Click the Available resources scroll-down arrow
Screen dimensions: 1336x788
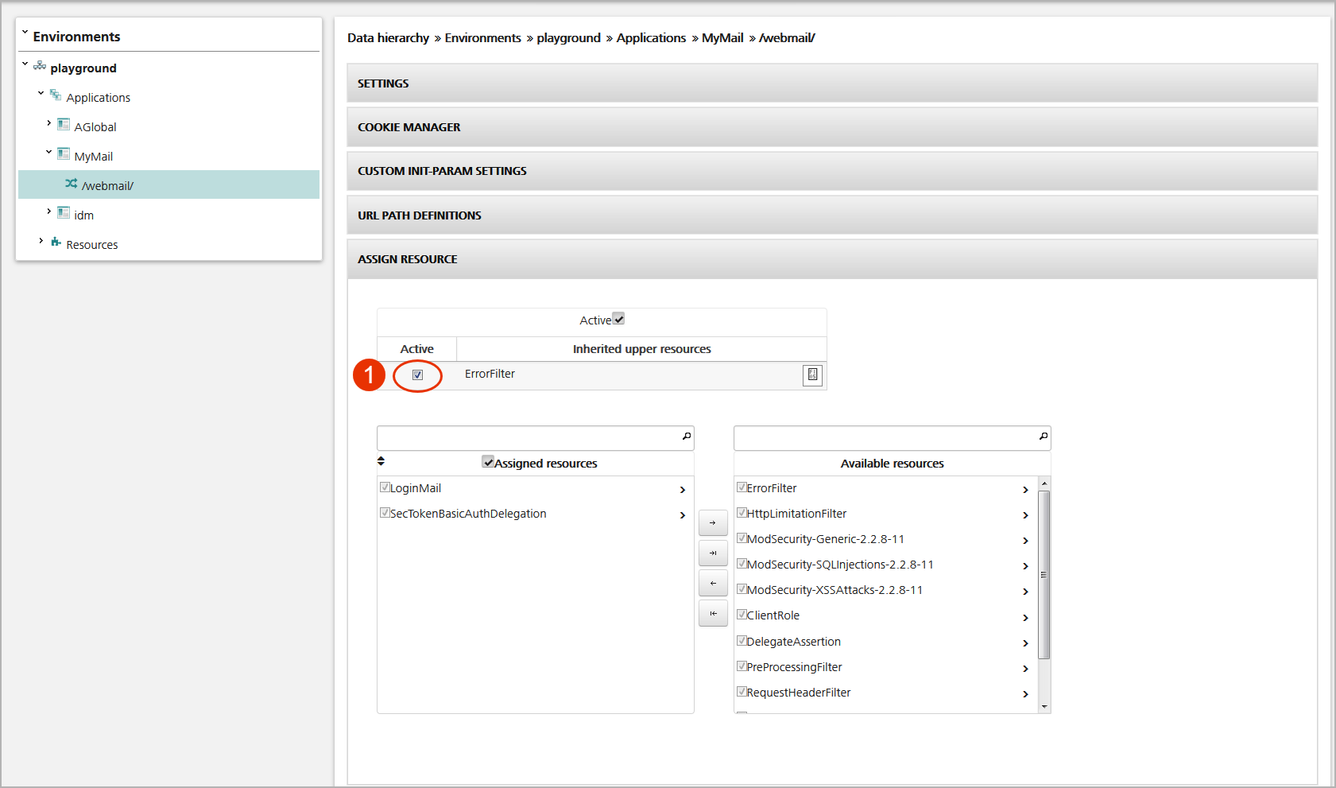[1044, 707]
